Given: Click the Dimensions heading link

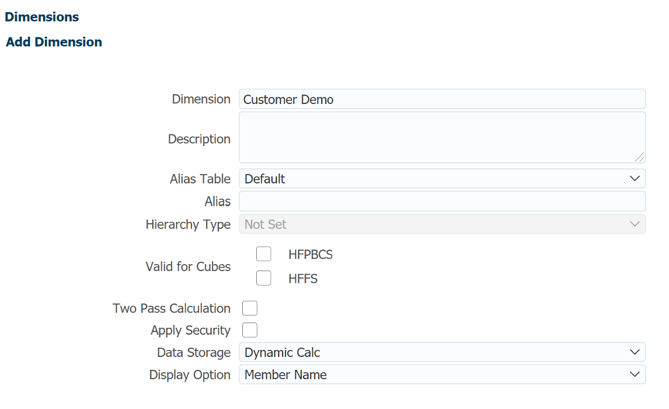Looking at the screenshot, I should [x=41, y=17].
